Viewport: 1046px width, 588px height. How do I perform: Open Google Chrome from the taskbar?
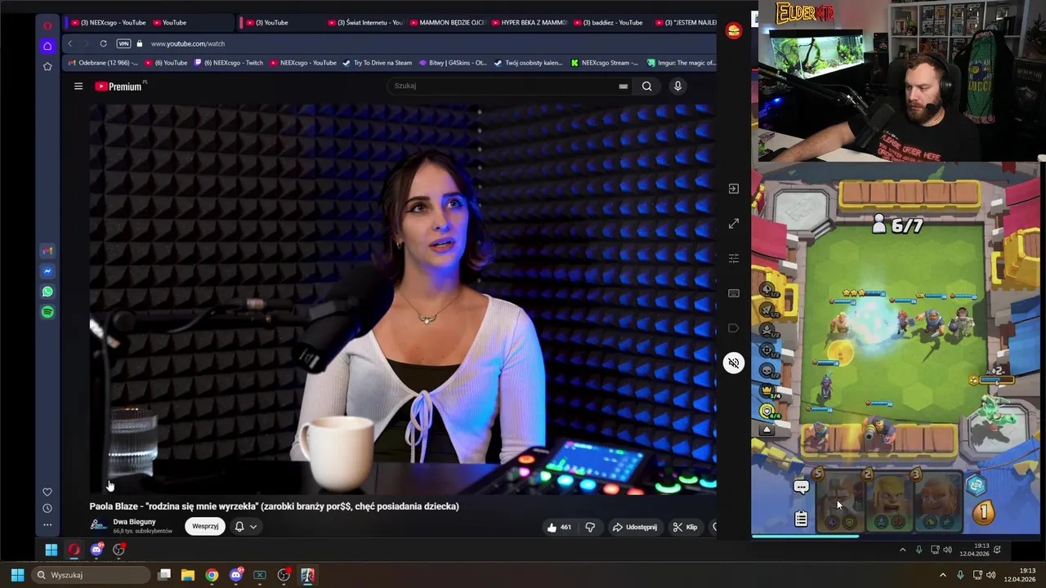[x=212, y=575]
